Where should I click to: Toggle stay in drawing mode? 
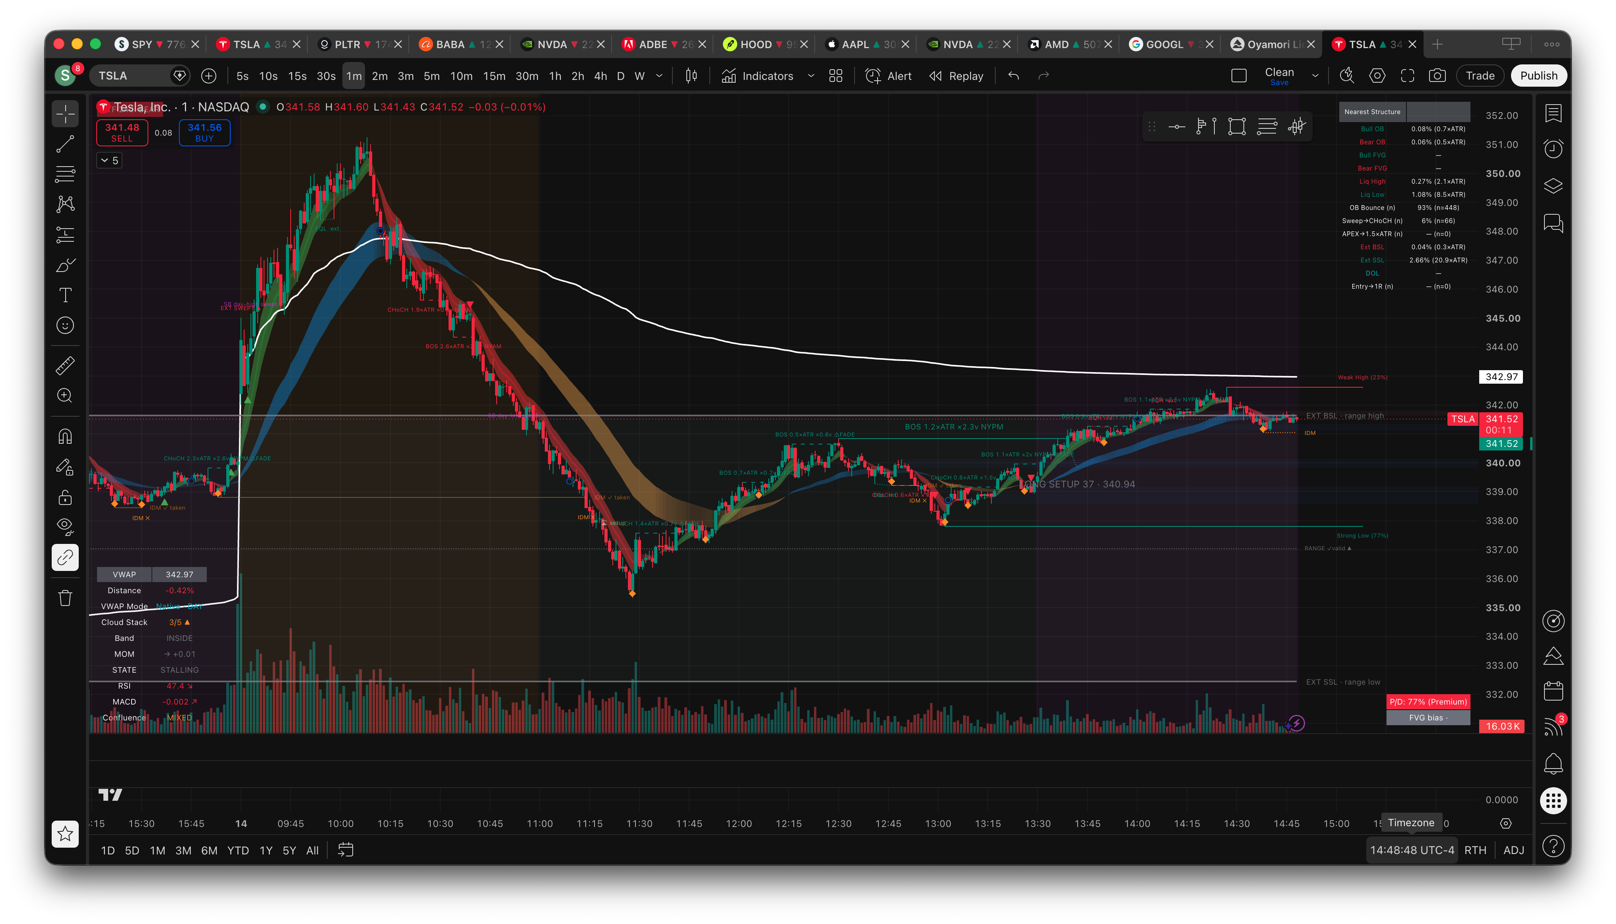coord(65,467)
